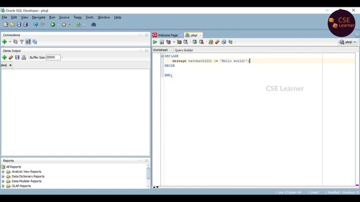Click the binoculars Find DB Object icon

93,25
